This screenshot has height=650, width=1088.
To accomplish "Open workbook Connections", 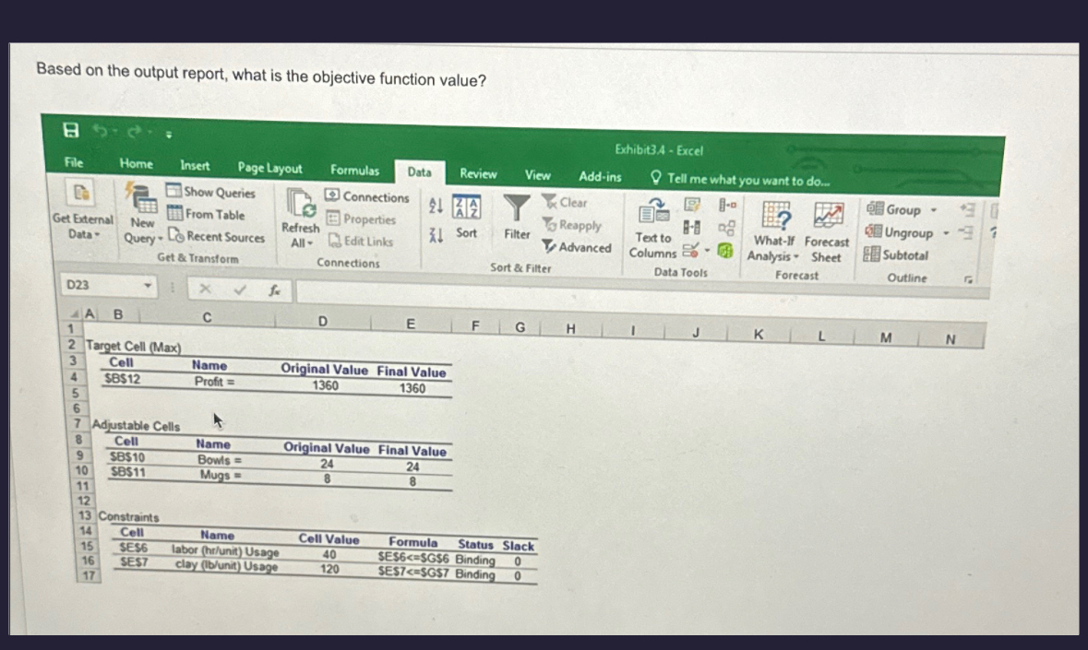I will tap(368, 196).
